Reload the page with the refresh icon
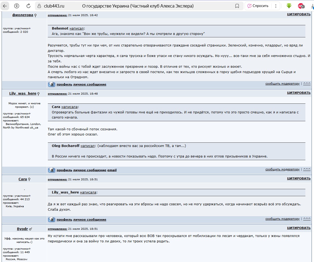This screenshot has width=314, height=262. [x=28, y=6]
